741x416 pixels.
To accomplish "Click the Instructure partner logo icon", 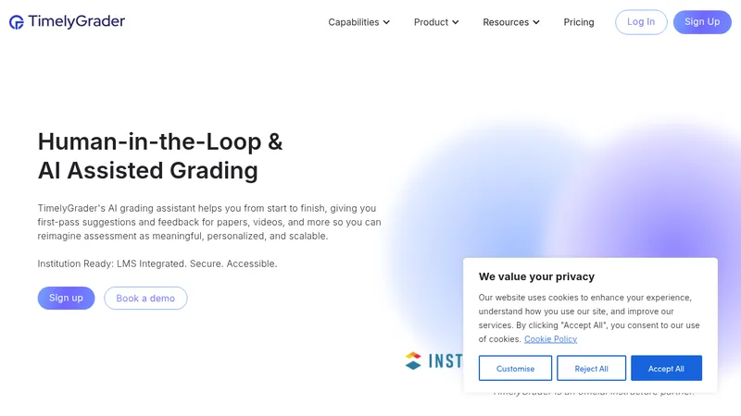I will pos(413,361).
